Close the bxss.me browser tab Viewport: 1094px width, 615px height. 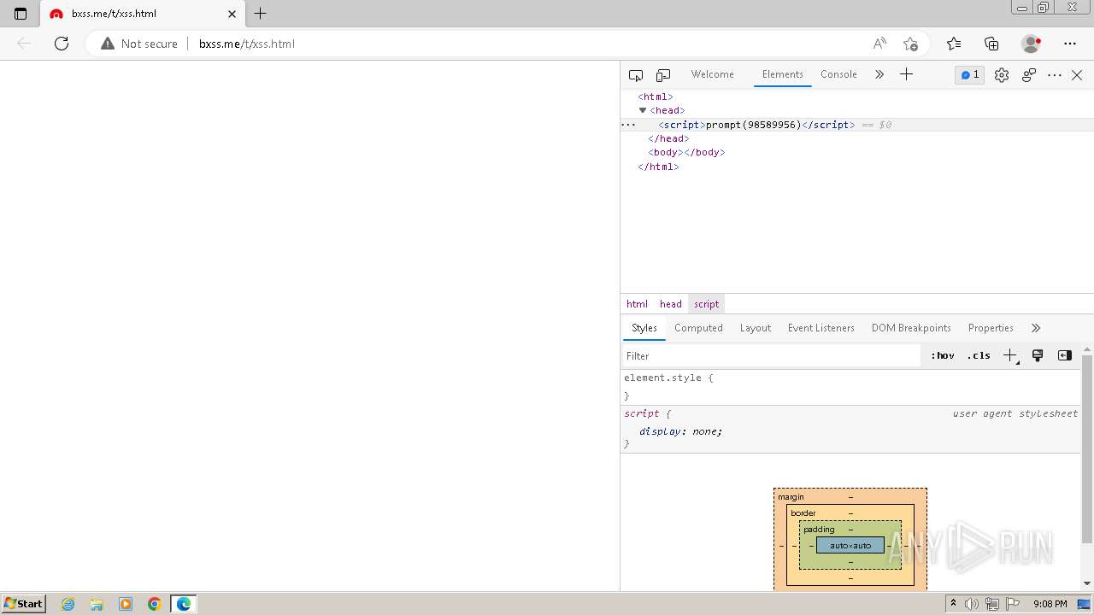[x=232, y=14]
